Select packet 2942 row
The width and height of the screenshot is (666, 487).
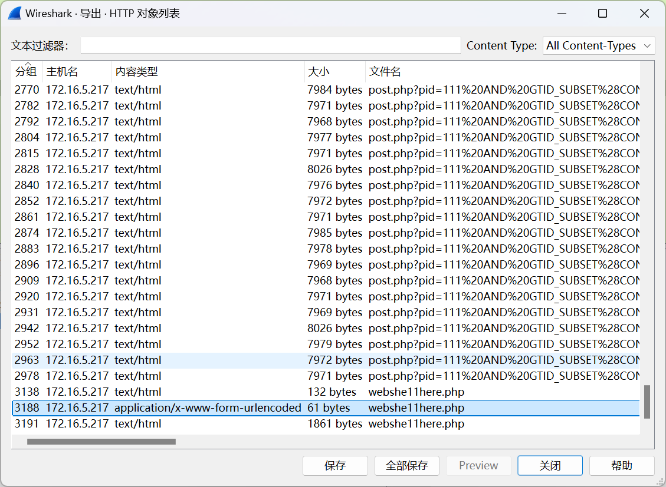tap(326, 328)
